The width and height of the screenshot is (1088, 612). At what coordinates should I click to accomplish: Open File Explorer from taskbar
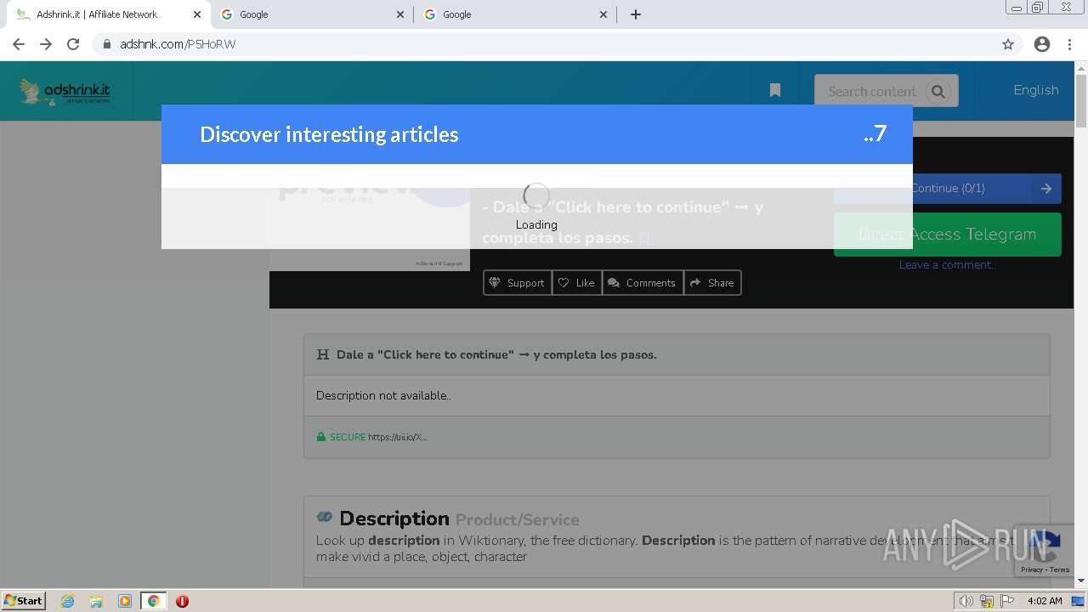pos(96,601)
